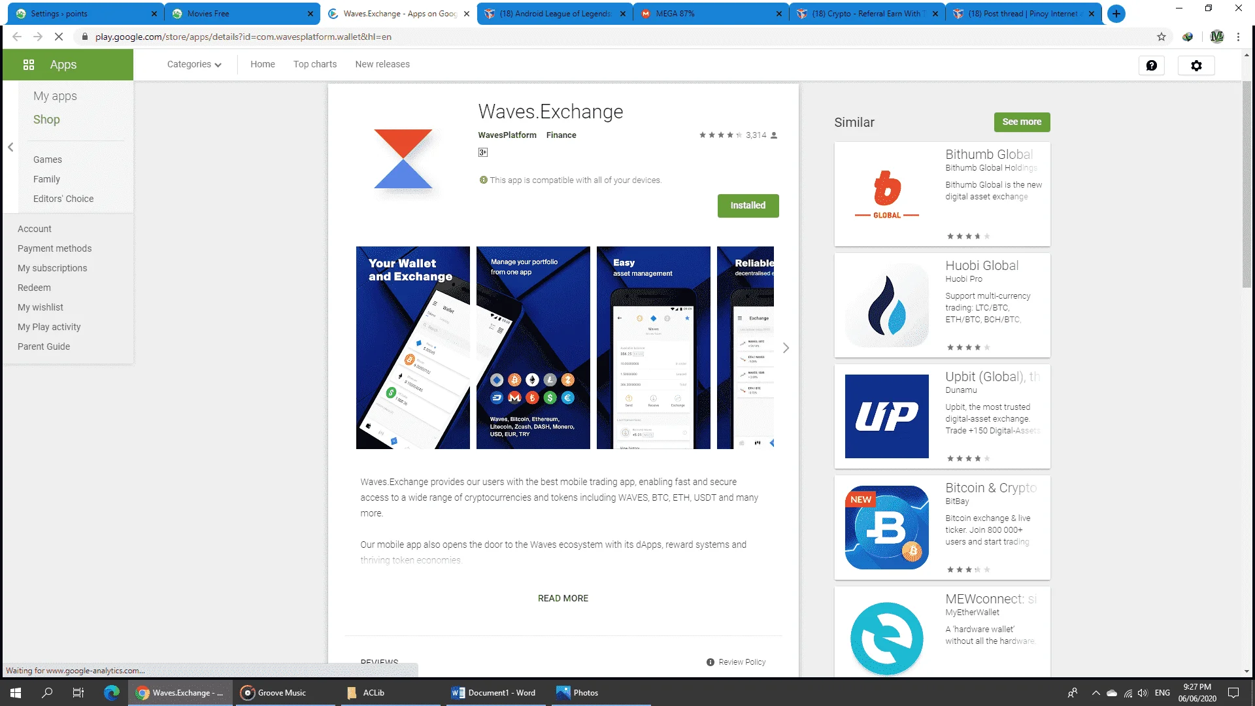Image resolution: width=1255 pixels, height=706 pixels.
Task: Open New releases section
Action: (x=382, y=64)
